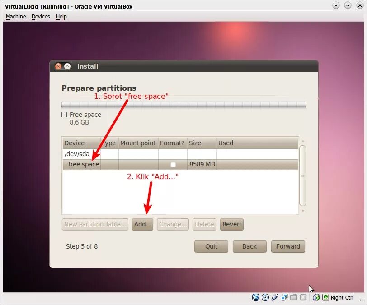Screen dimensions: 367x305
Task: Open the Help menu
Action: pos(61,17)
